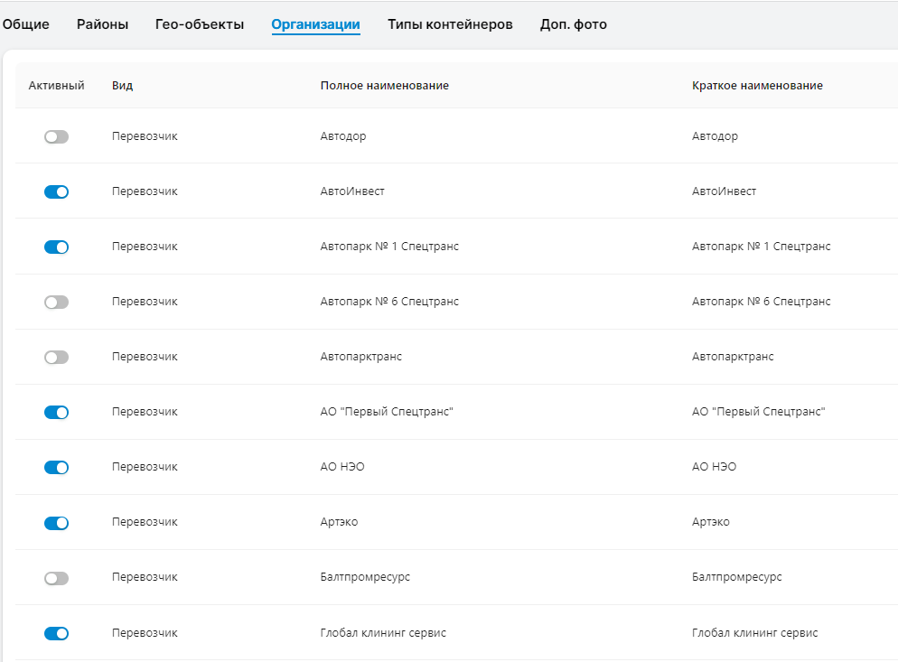Switch to the Районы tab
Viewport: 898px width, 662px height.
tap(102, 24)
